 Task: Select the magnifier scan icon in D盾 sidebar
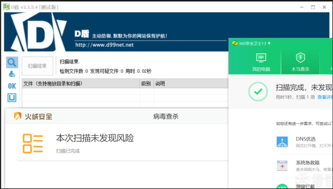click(12, 63)
